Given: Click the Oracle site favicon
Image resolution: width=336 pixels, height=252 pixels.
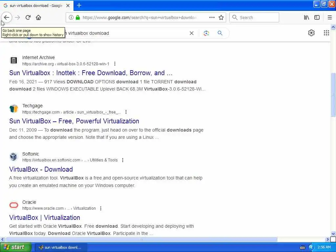Looking at the screenshot, I should pyautogui.click(x=14, y=205).
